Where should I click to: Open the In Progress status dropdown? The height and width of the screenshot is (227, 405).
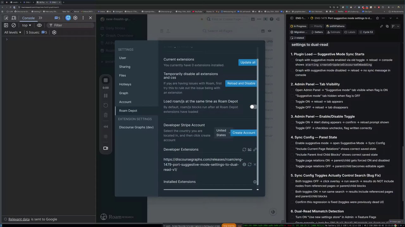[298, 26]
